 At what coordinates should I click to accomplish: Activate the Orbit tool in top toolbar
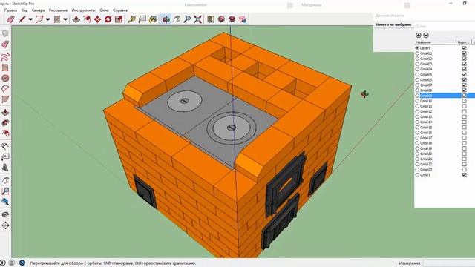(x=166, y=19)
